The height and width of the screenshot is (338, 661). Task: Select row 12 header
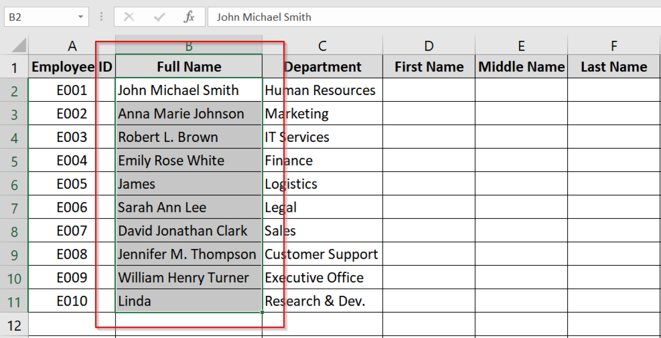coord(14,325)
